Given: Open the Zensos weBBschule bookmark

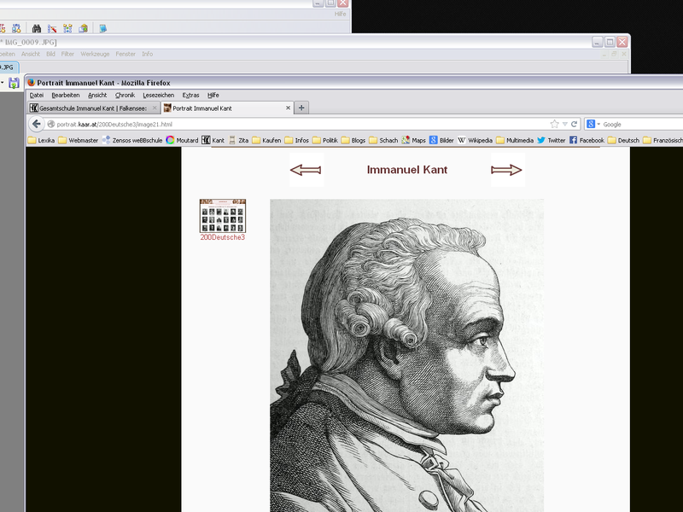Looking at the screenshot, I should [132, 140].
